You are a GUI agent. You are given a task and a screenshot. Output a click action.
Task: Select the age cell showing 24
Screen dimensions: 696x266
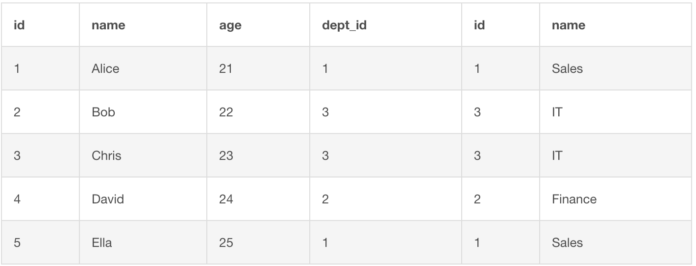point(226,199)
